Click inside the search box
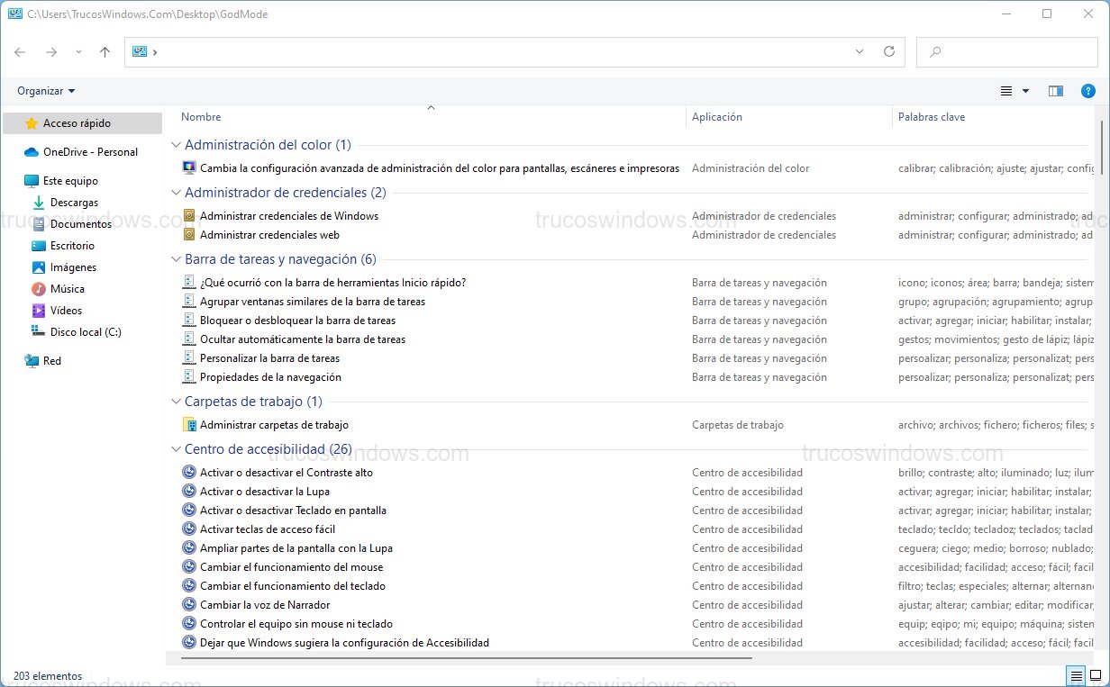Viewport: 1110px width, 687px height. point(1006,52)
